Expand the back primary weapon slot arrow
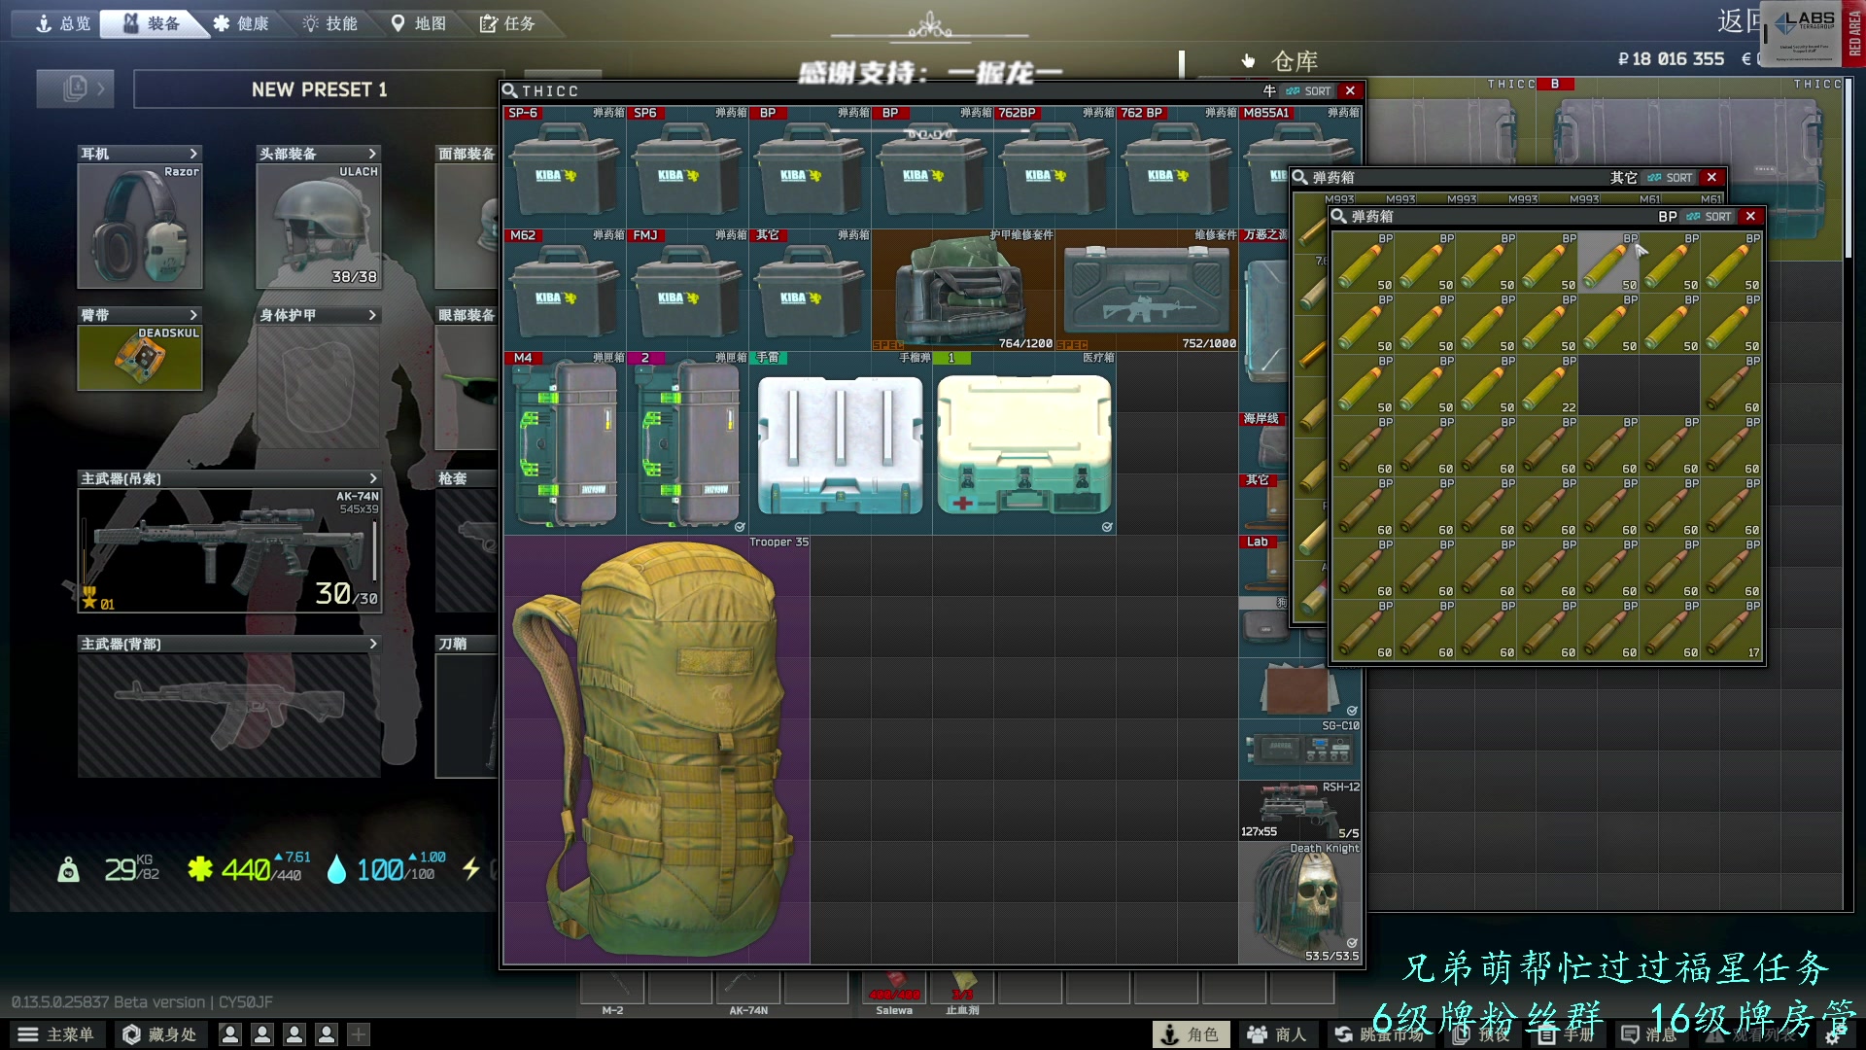 click(x=373, y=644)
